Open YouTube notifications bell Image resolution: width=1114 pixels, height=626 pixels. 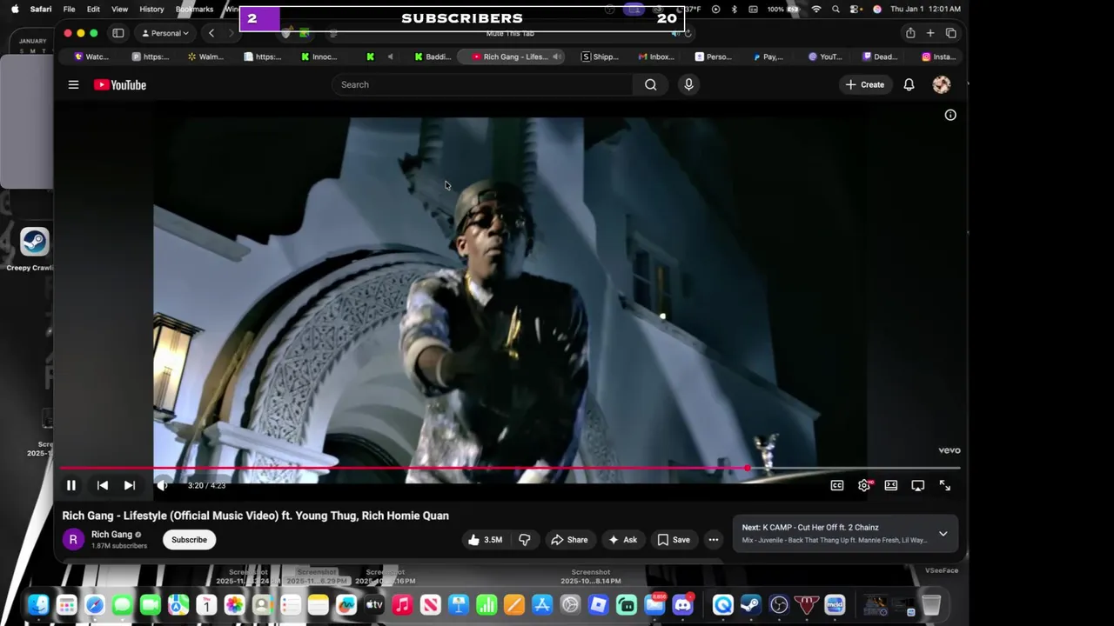click(909, 84)
